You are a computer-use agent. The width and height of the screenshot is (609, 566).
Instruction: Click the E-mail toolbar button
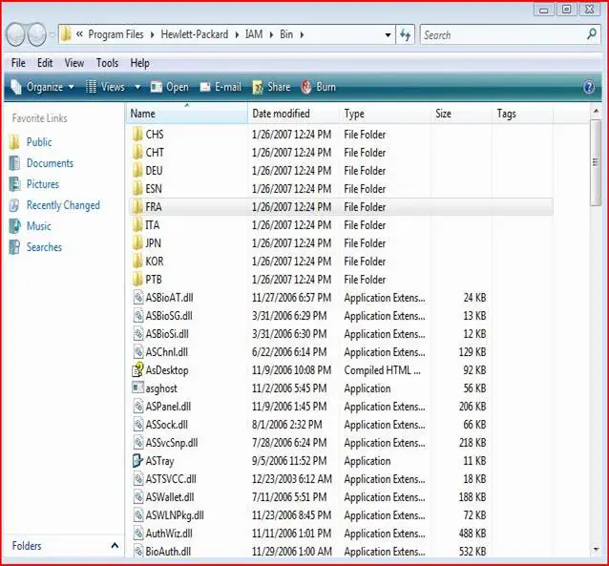[220, 87]
